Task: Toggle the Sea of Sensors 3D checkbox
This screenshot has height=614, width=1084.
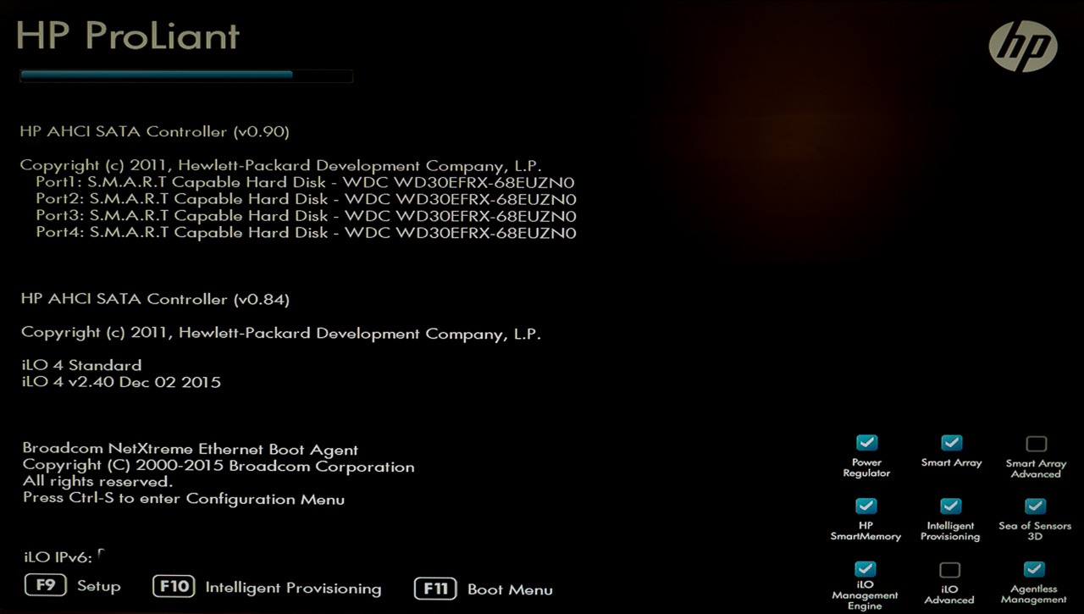Action: [1035, 506]
